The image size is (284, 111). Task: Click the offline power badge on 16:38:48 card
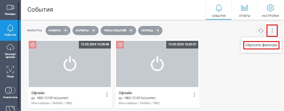(32, 45)
